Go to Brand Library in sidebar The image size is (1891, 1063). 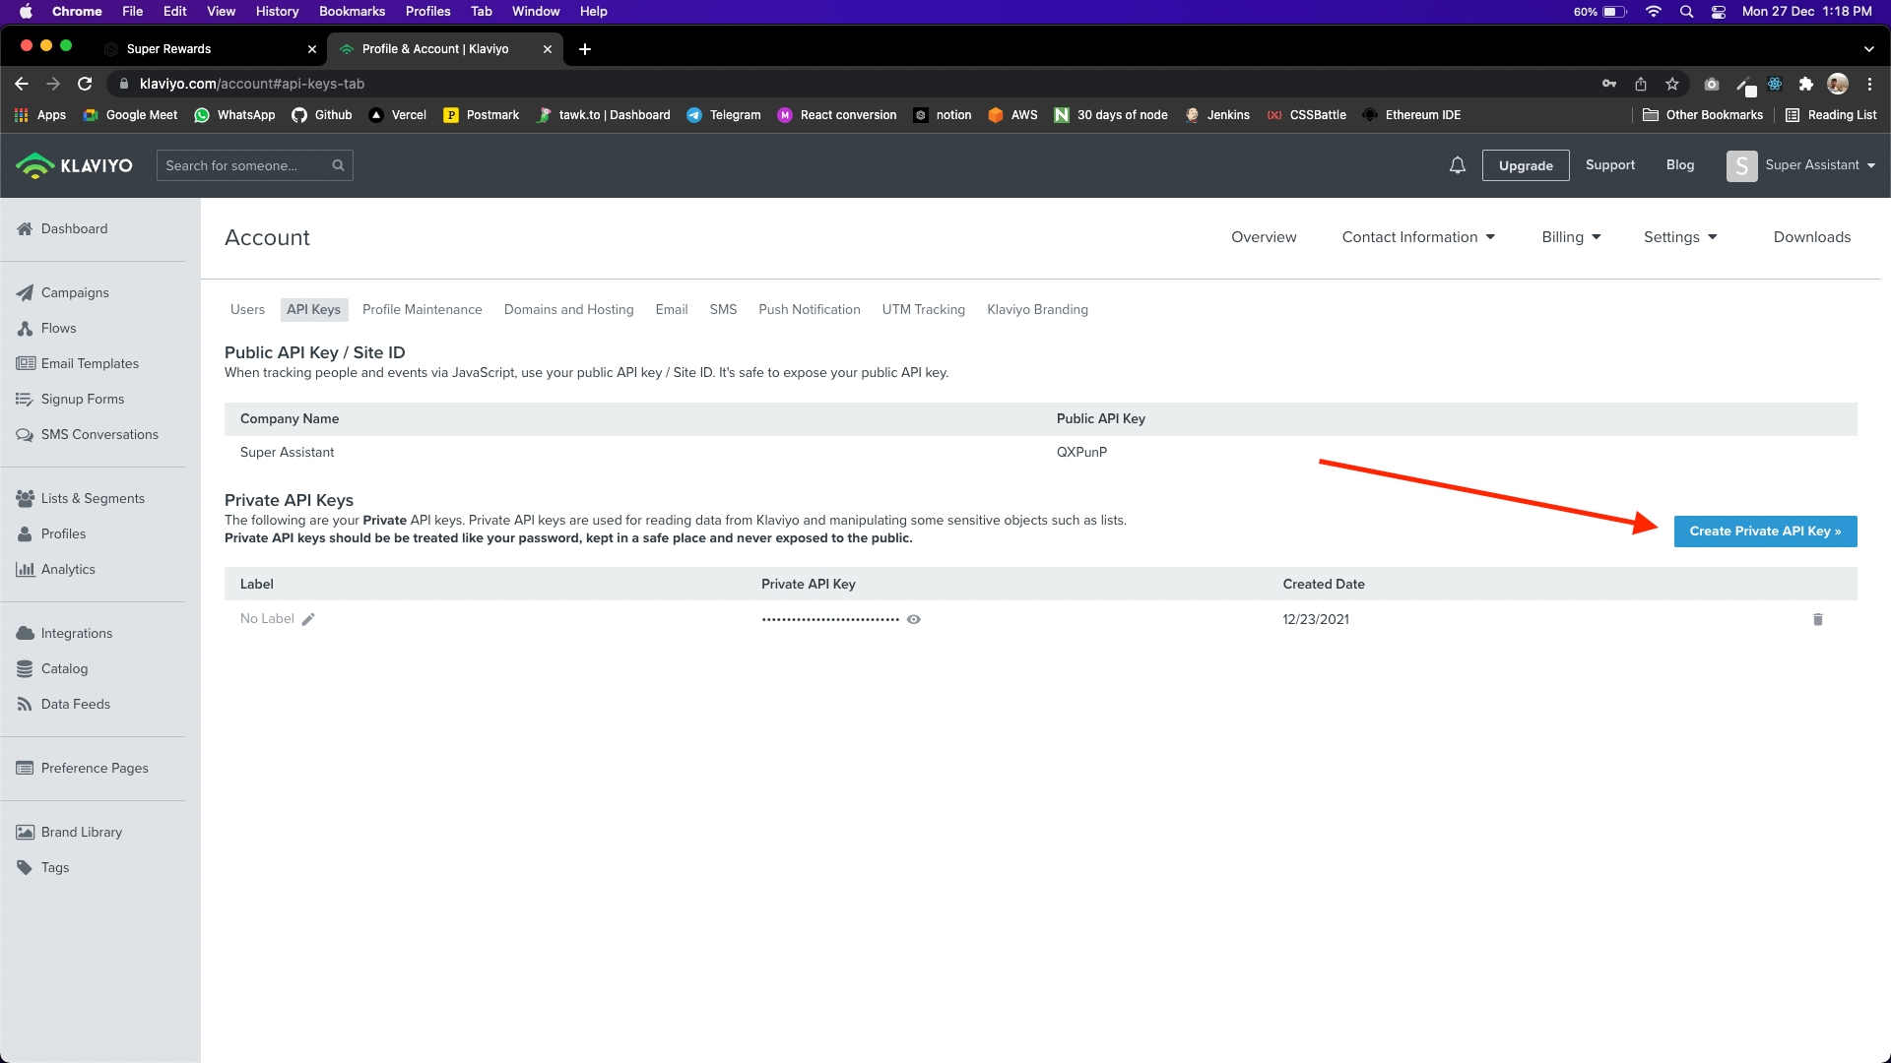pyautogui.click(x=81, y=832)
